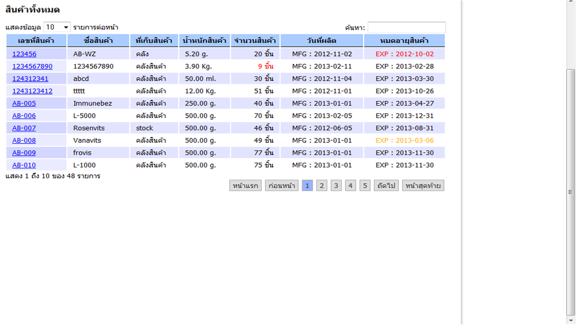Click the vertical scrollbar thumb
The image size is (576, 325).
pos(571,192)
